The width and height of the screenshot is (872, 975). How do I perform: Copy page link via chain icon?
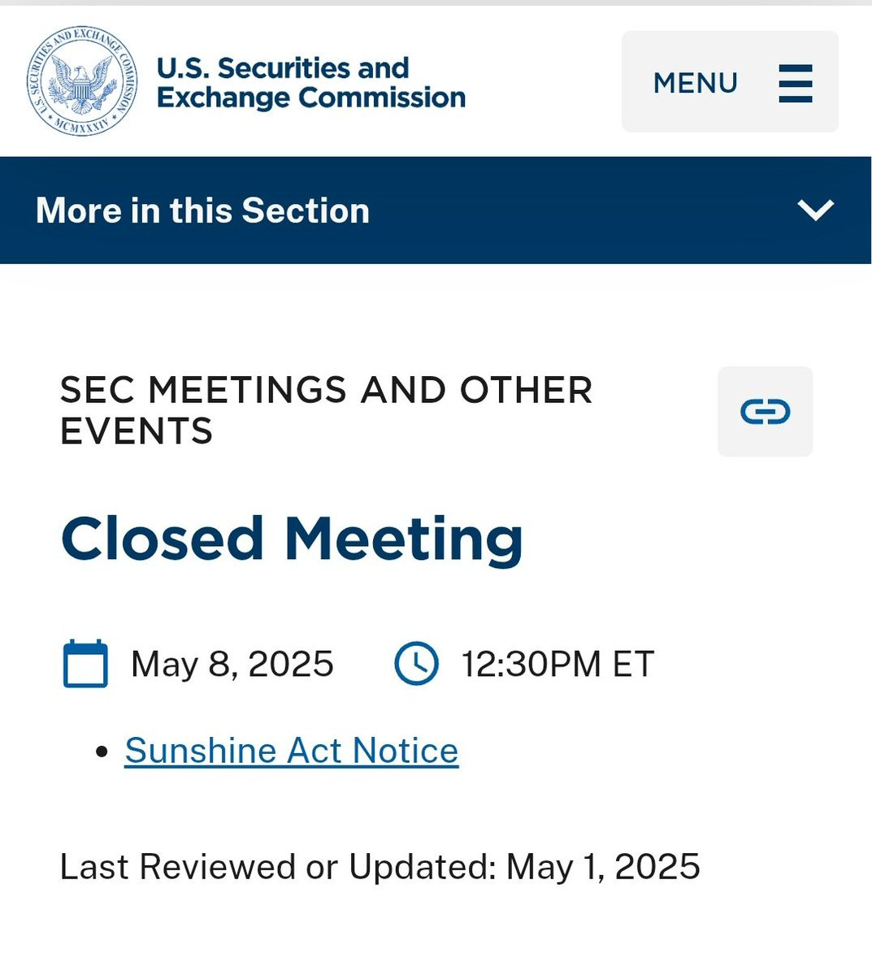coord(765,412)
